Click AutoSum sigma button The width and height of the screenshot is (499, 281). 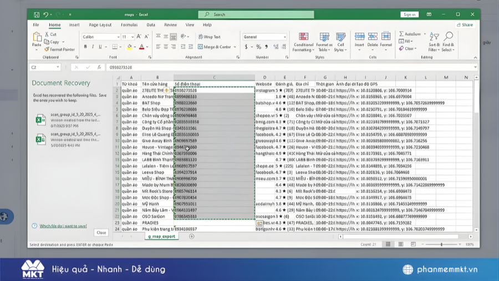pos(410,34)
